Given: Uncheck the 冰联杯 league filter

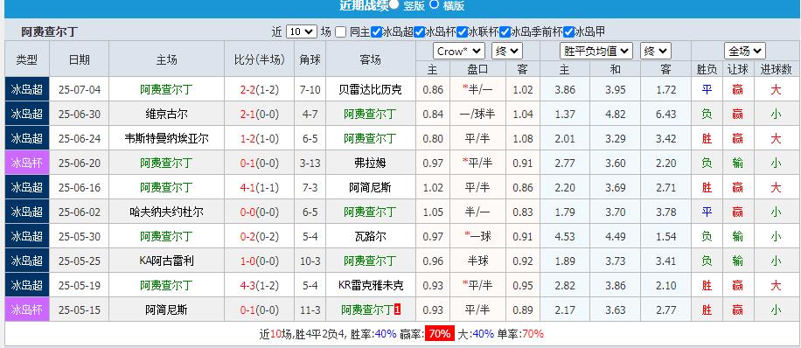Looking at the screenshot, I should click(462, 31).
